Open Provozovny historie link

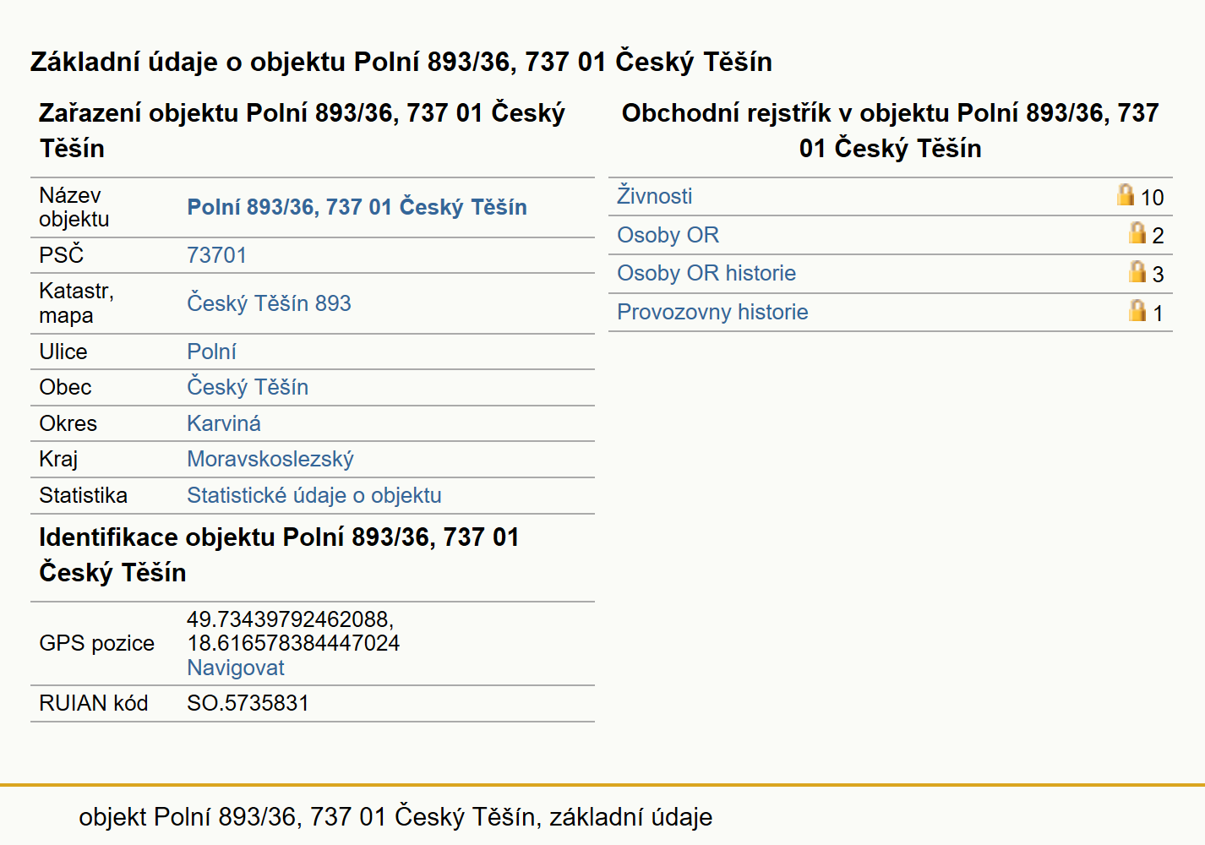pyautogui.click(x=712, y=312)
